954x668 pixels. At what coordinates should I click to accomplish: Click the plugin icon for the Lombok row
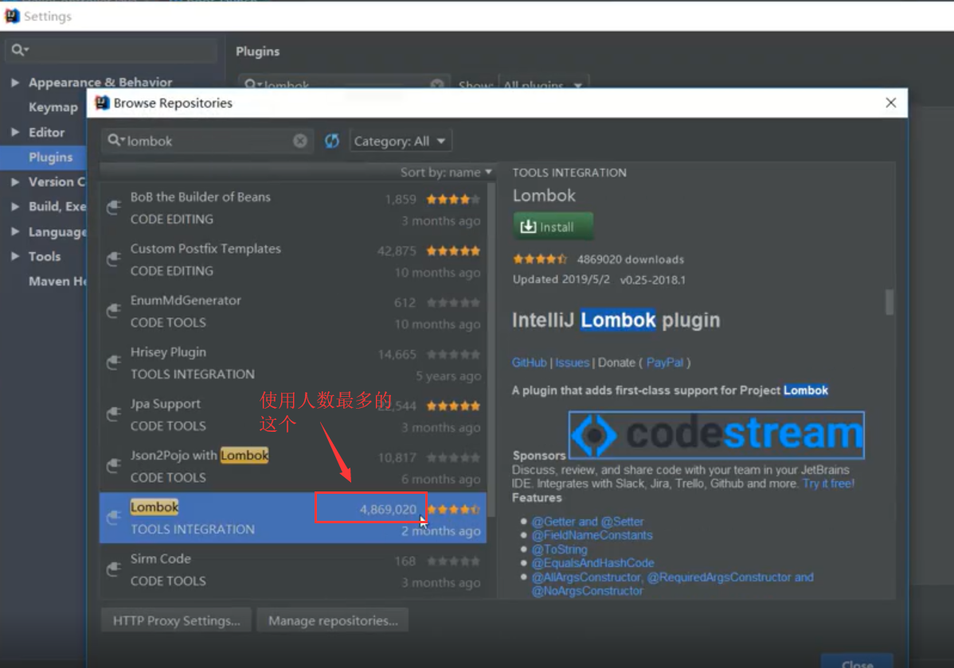[x=114, y=518]
